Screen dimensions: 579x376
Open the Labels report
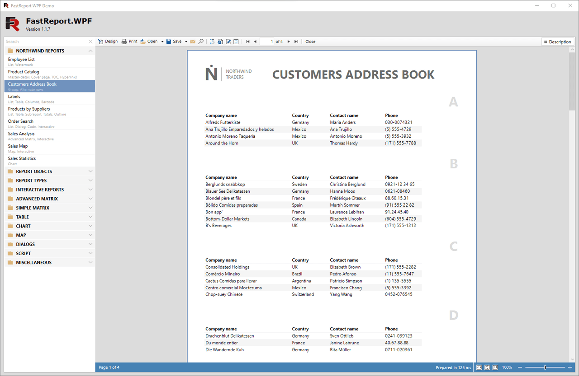tap(50, 99)
